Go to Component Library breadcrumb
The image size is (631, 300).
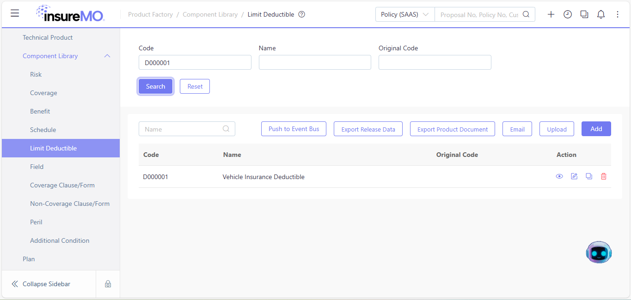point(210,14)
